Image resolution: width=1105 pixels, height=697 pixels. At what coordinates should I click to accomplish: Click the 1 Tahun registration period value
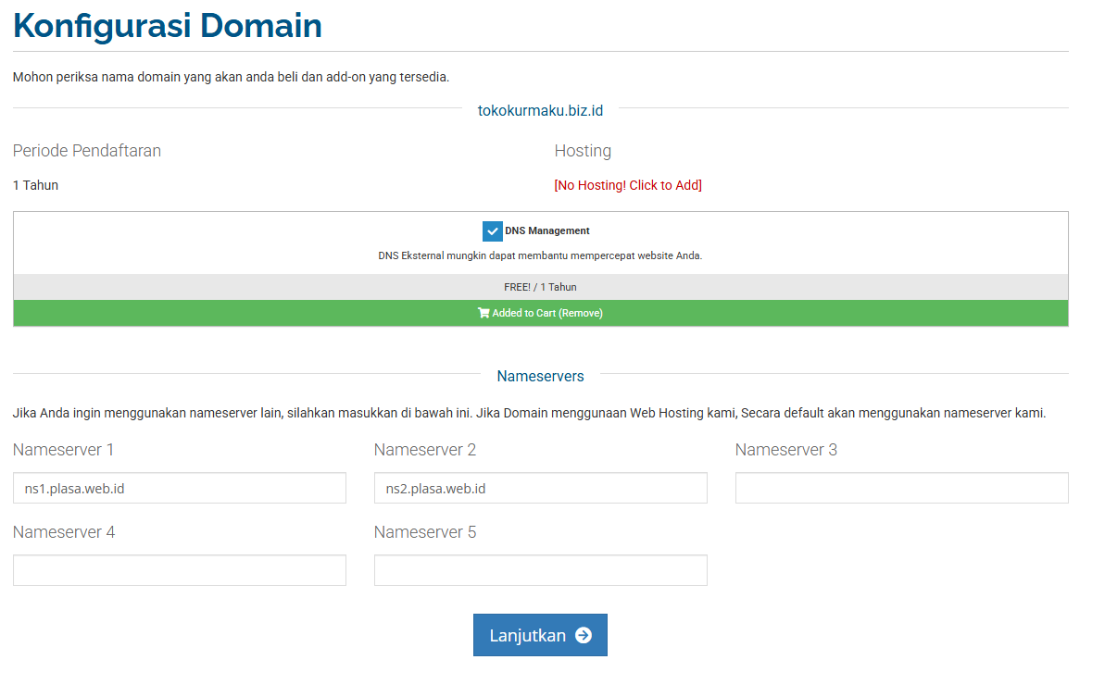[35, 185]
